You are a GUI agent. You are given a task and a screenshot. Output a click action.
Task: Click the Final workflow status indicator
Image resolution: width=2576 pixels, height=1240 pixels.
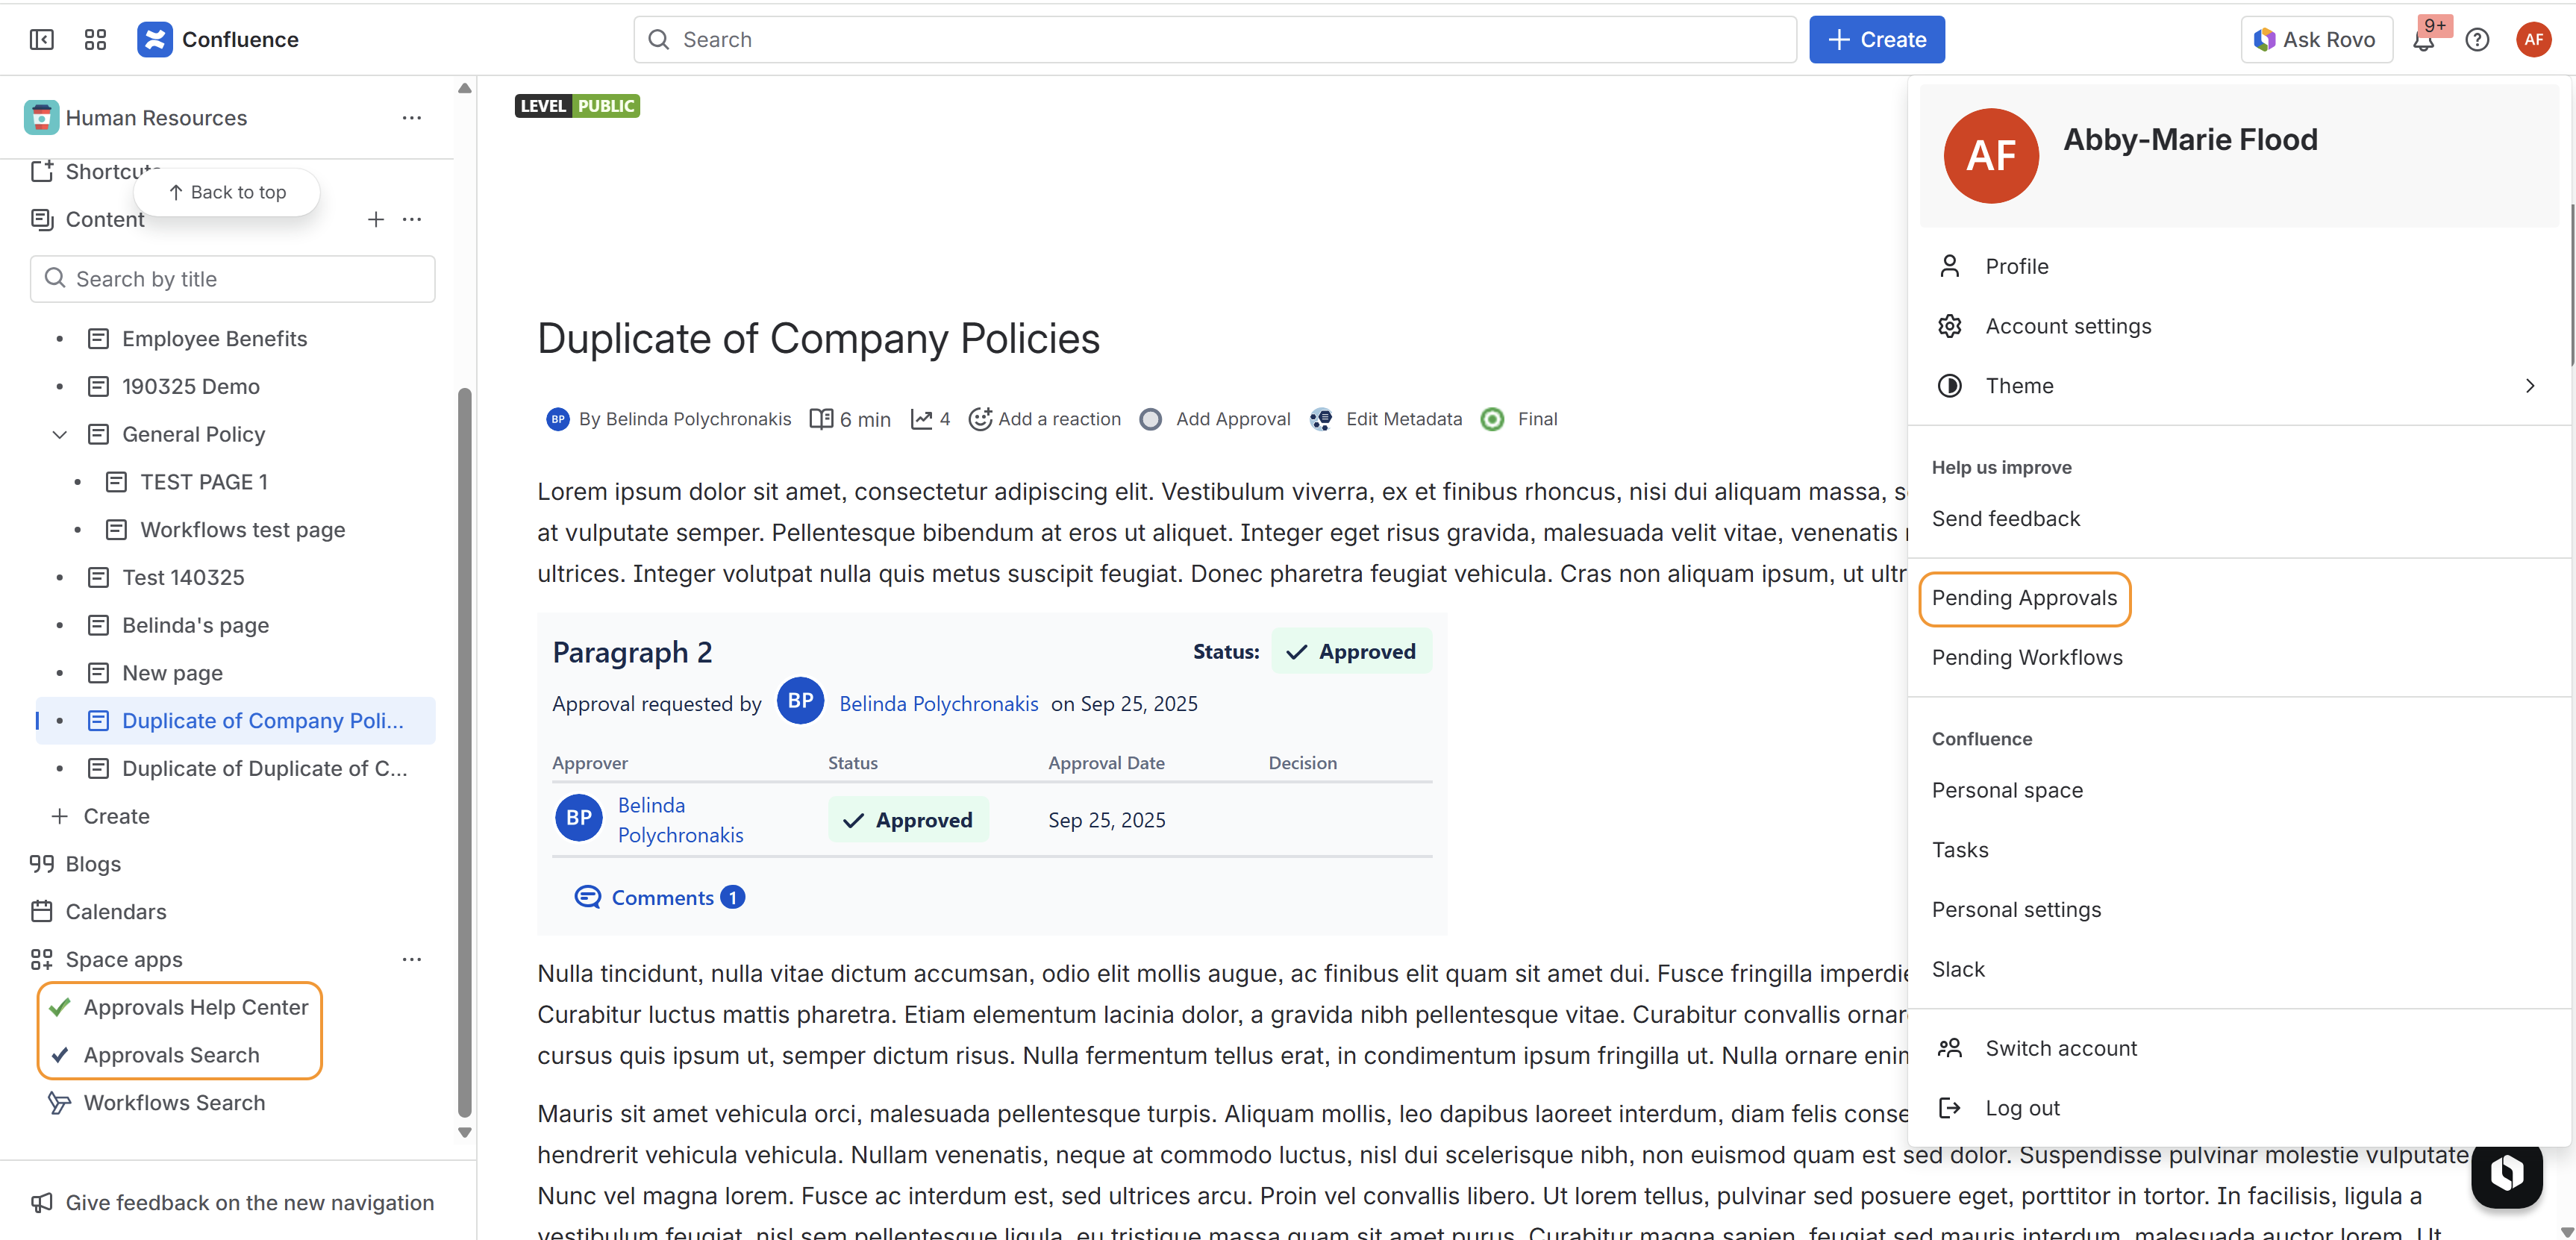point(1492,419)
